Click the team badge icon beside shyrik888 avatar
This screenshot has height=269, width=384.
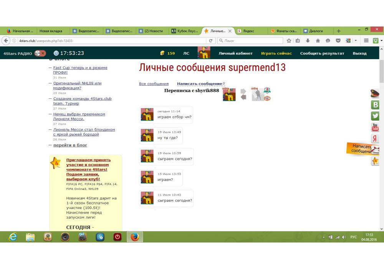(x=267, y=90)
